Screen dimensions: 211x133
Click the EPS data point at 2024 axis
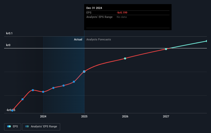tap(43, 92)
